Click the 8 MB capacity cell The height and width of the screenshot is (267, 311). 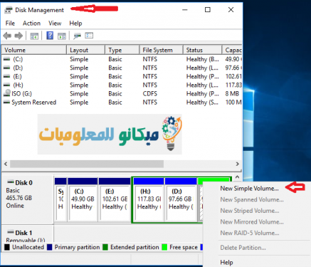[x=232, y=94]
